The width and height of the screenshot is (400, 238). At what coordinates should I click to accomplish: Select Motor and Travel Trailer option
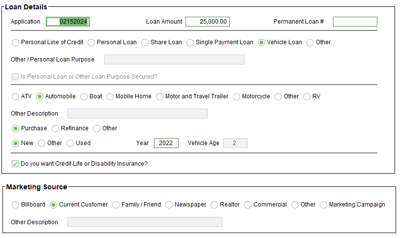160,96
